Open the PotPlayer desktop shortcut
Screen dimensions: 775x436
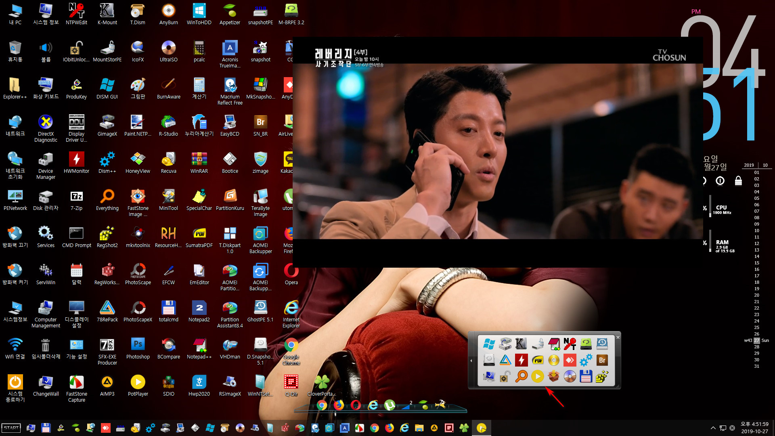(138, 386)
